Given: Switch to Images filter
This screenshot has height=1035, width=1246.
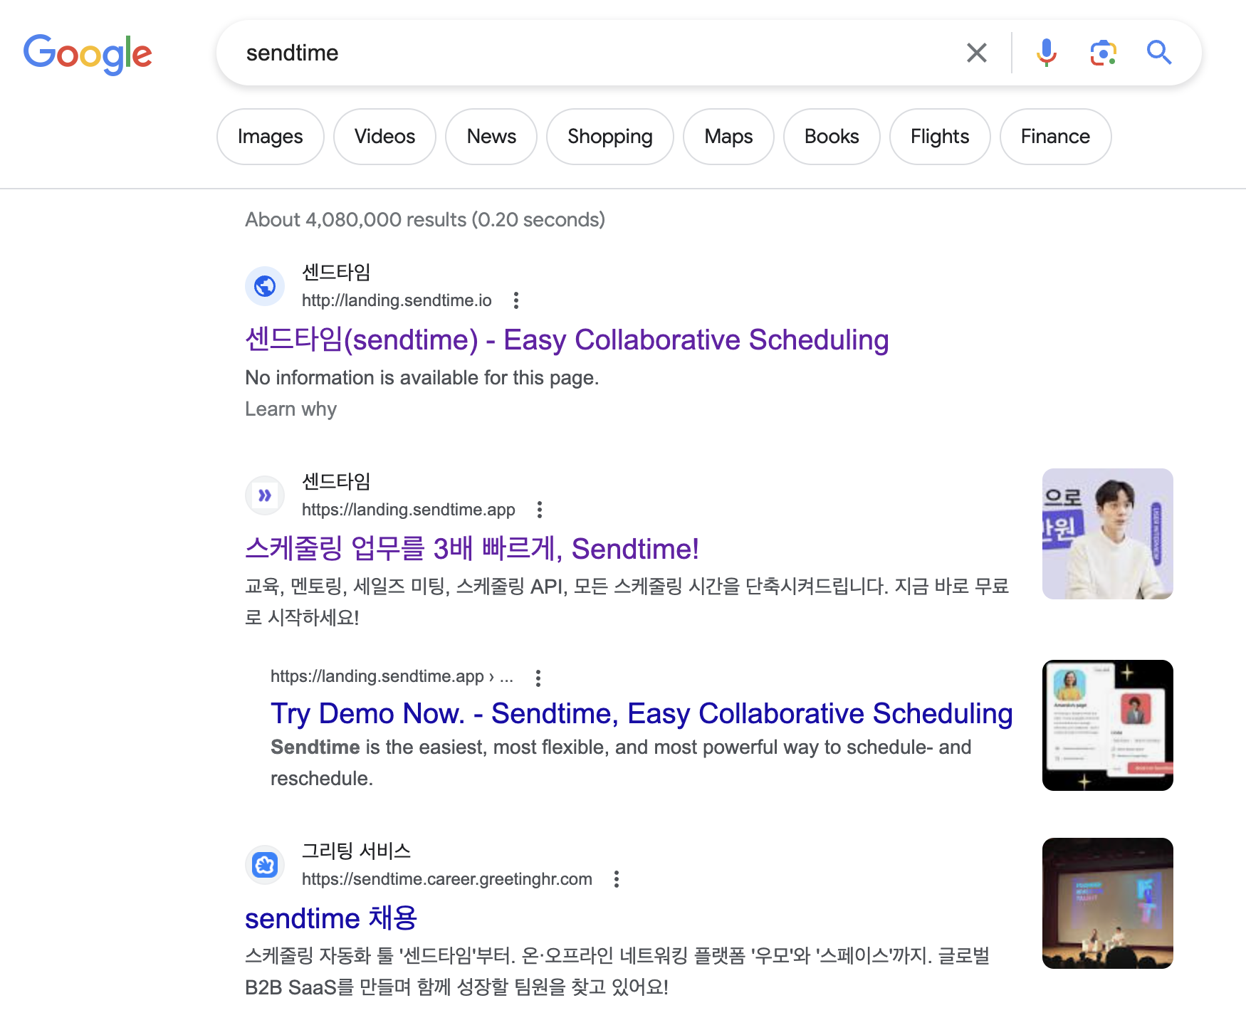Looking at the screenshot, I should tap(271, 137).
